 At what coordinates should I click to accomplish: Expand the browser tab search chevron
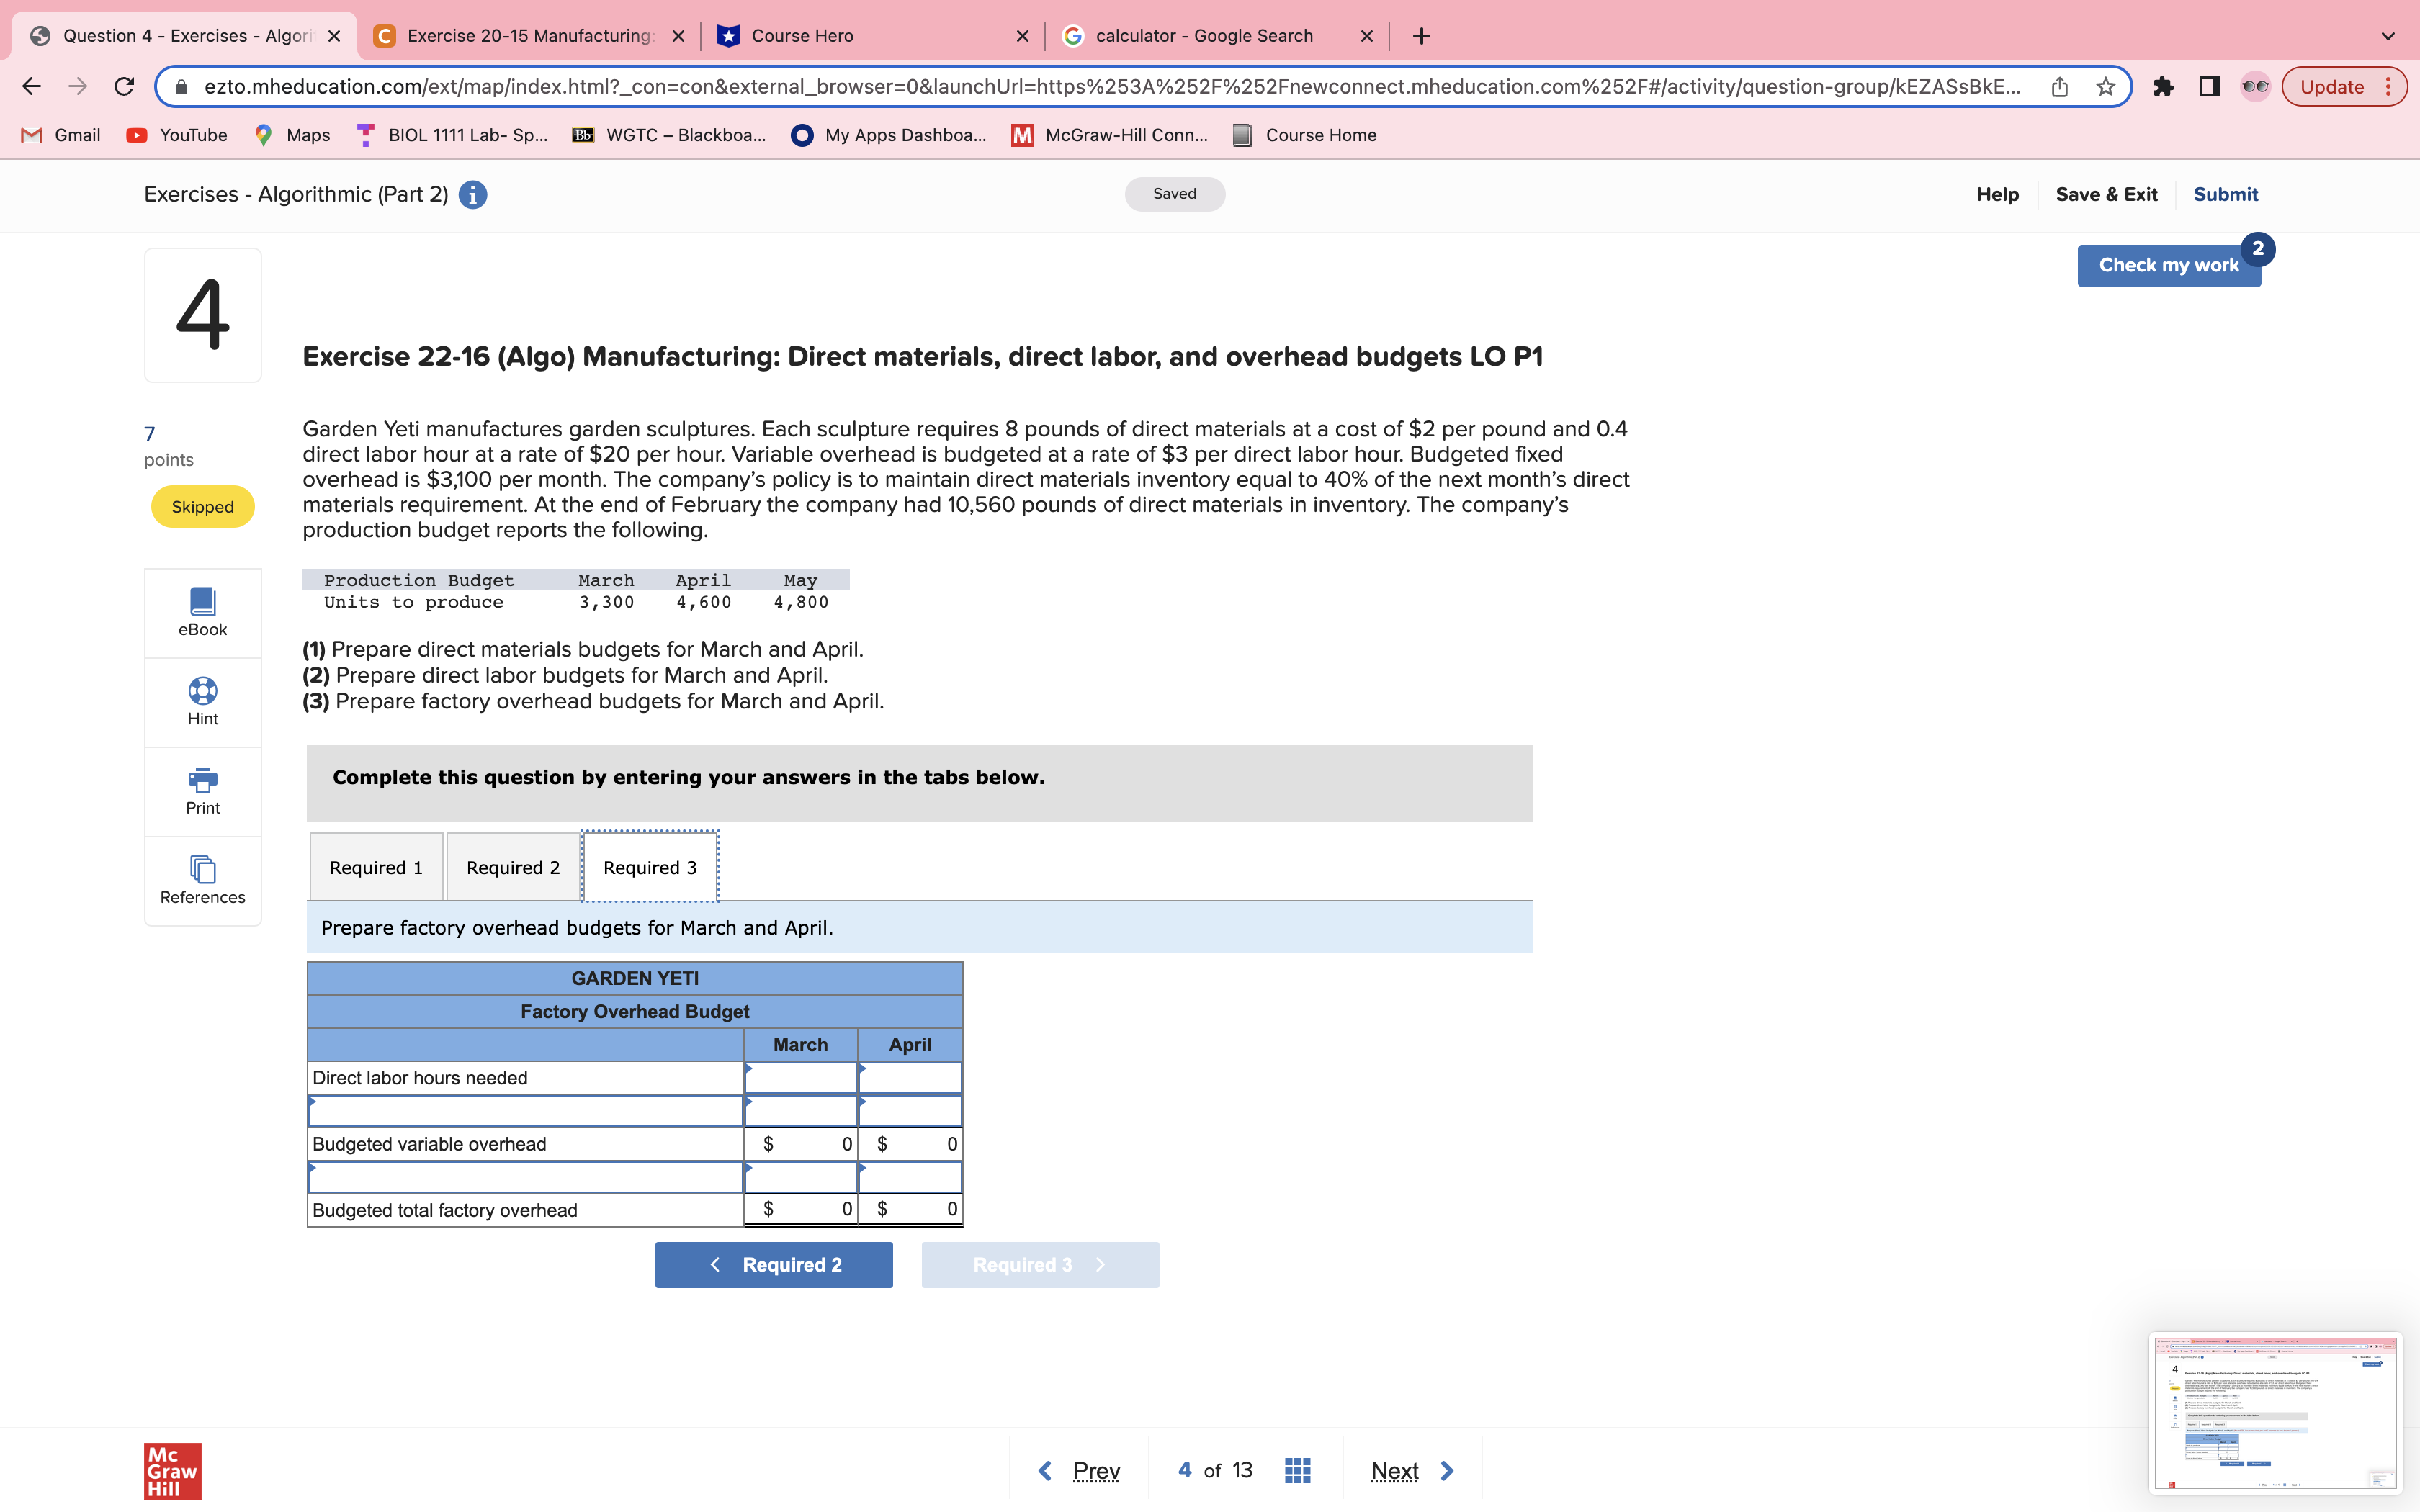[x=2388, y=35]
